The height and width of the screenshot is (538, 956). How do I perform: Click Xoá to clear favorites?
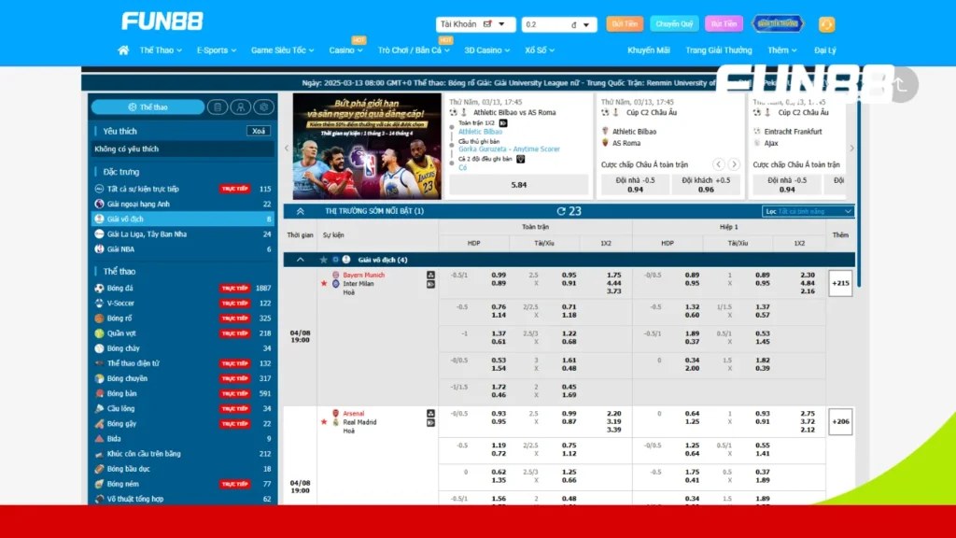pos(259,131)
